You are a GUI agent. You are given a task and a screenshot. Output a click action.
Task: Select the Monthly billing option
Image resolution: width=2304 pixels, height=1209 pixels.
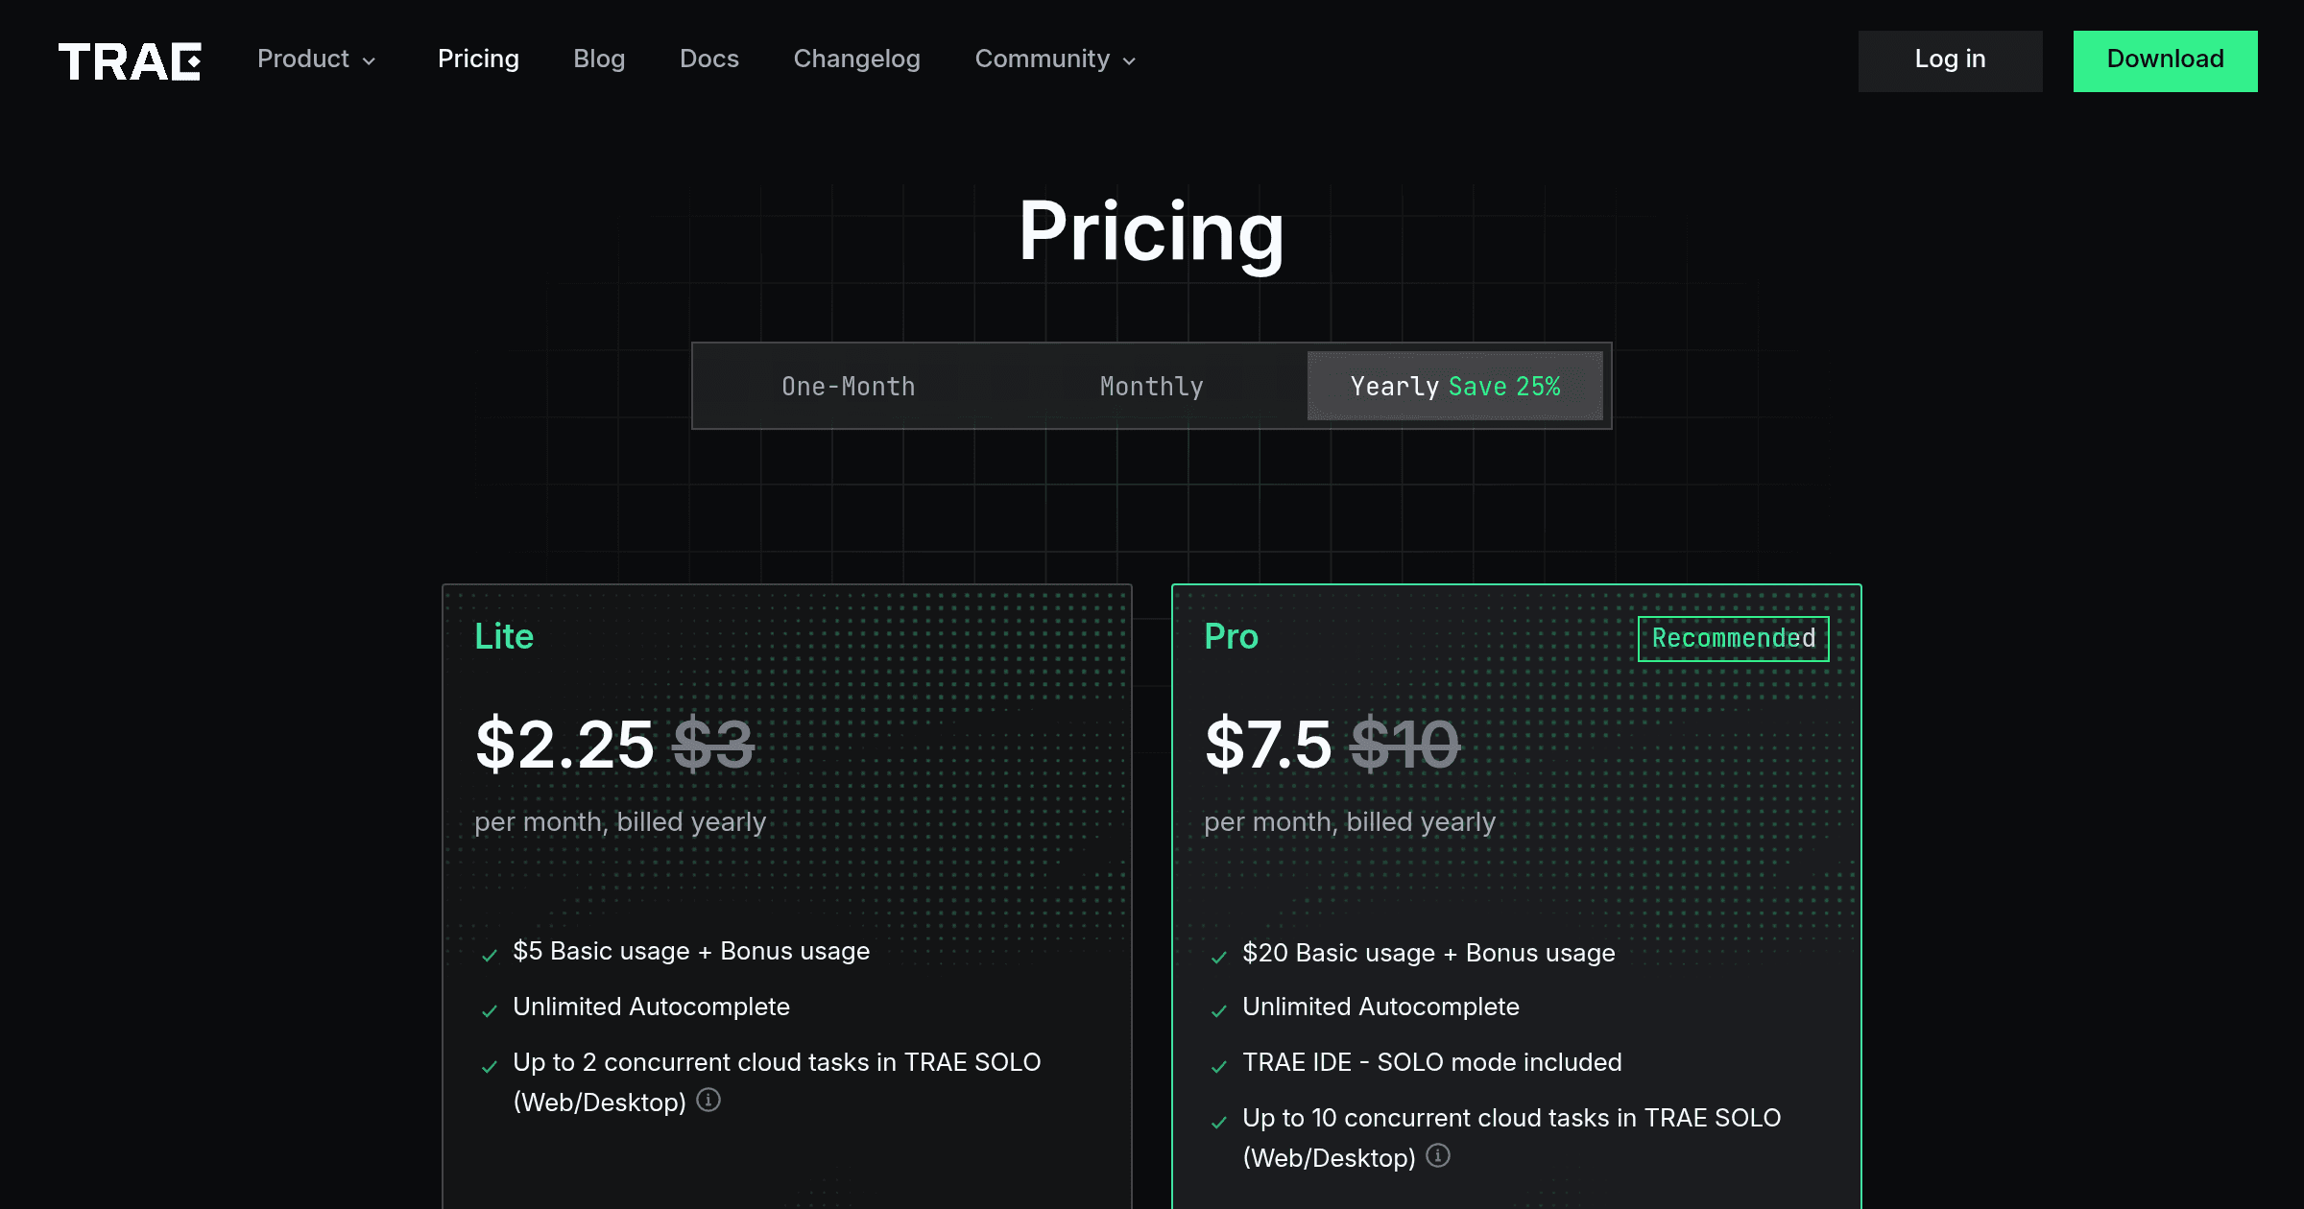pos(1151,386)
